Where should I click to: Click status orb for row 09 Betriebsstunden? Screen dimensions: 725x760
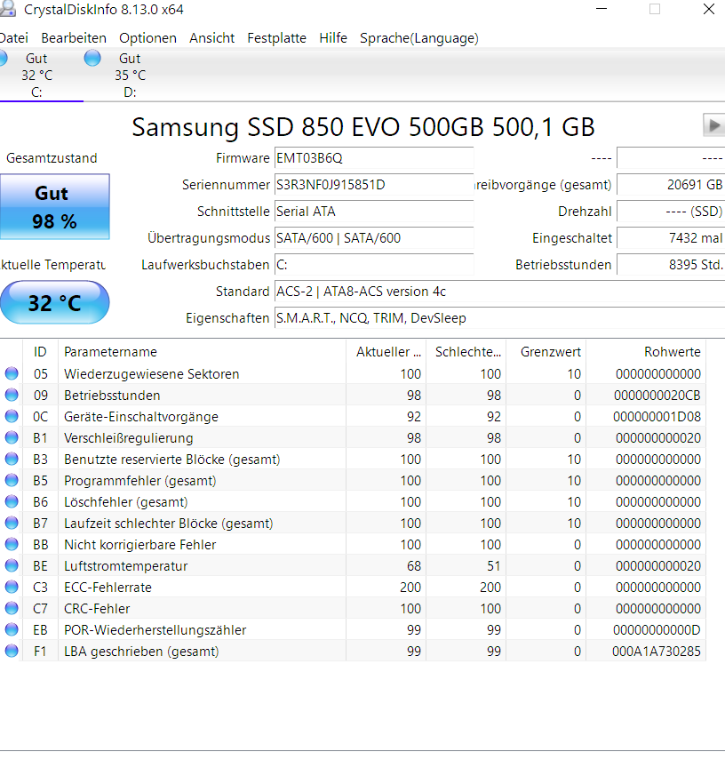(x=12, y=395)
